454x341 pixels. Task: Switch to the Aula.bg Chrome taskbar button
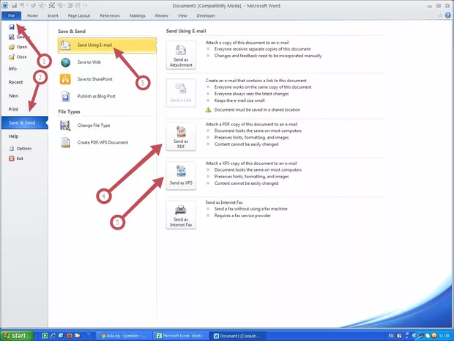[124, 336]
